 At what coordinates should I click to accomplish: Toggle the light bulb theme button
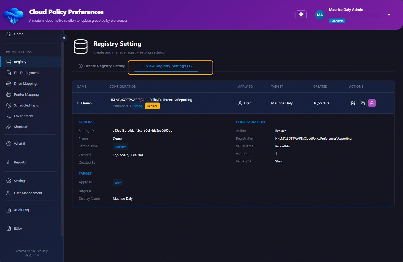(301, 15)
